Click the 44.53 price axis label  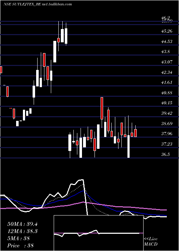coord(167,42)
